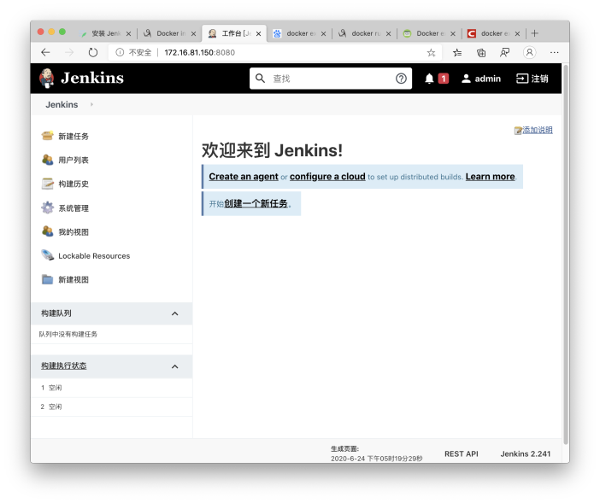The height and width of the screenshot is (503, 600).
Task: Click the search help question mark
Action: tap(401, 79)
